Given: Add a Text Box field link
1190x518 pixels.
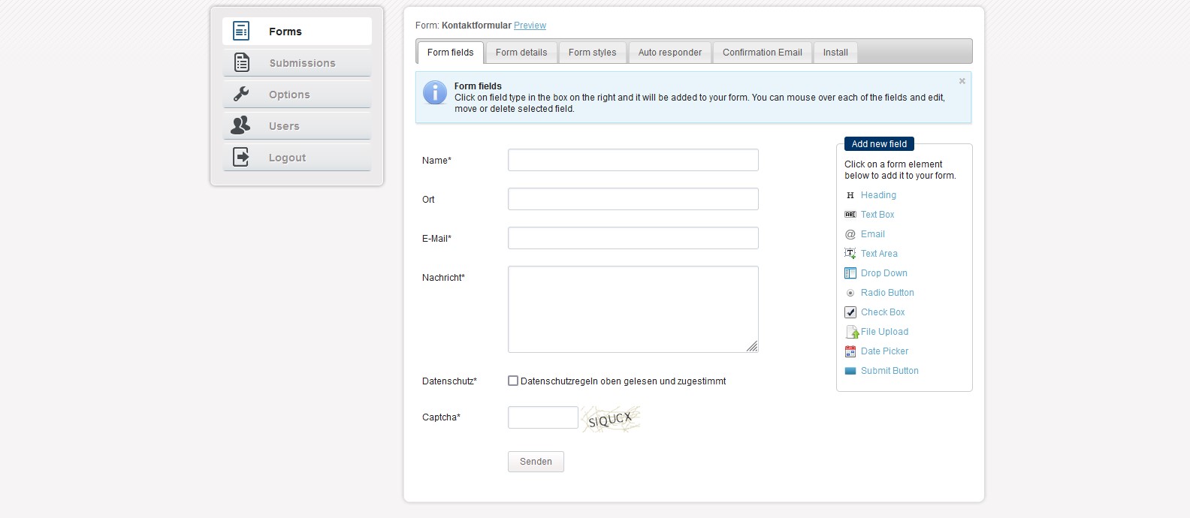Looking at the screenshot, I should click(877, 215).
